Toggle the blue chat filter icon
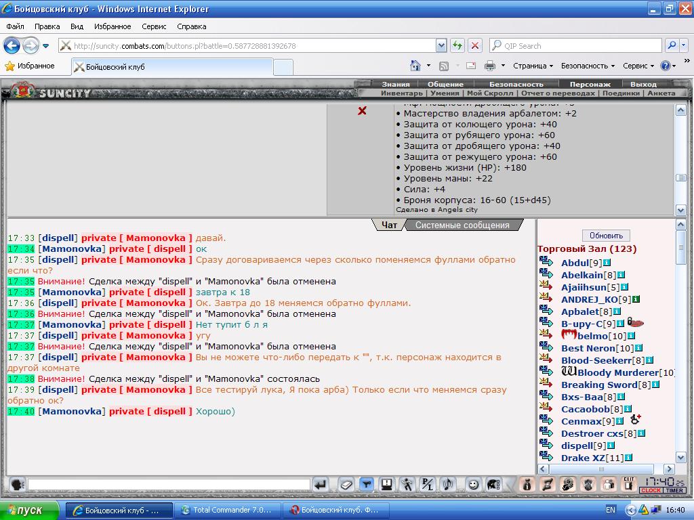The width and height of the screenshot is (694, 520). tap(367, 485)
